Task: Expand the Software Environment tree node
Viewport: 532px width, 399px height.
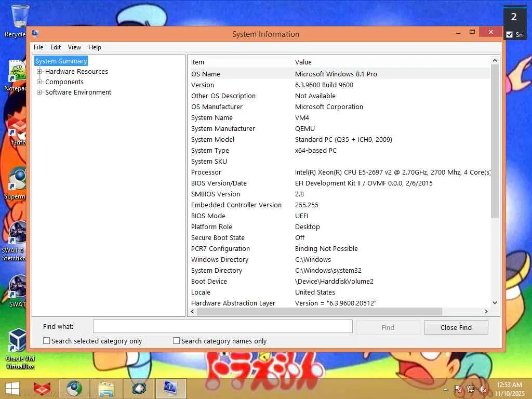Action: tap(39, 92)
